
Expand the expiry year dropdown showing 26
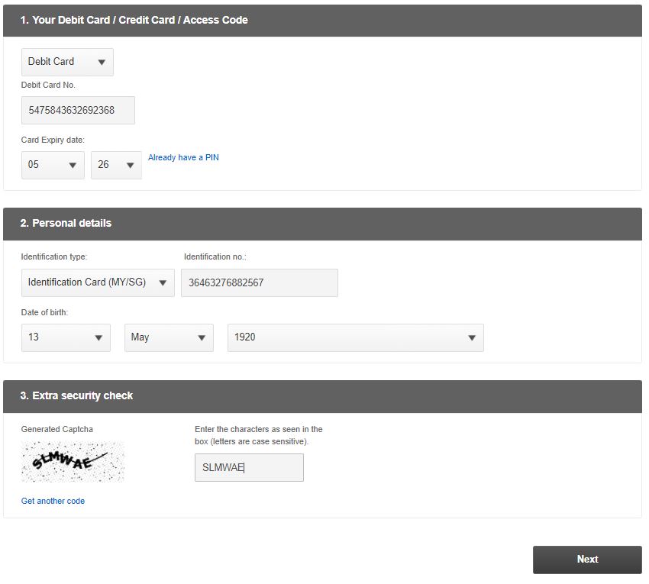tap(116, 165)
